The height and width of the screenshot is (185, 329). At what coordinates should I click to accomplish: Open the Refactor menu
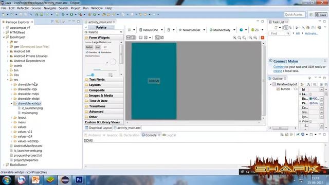pyautogui.click(x=23, y=8)
